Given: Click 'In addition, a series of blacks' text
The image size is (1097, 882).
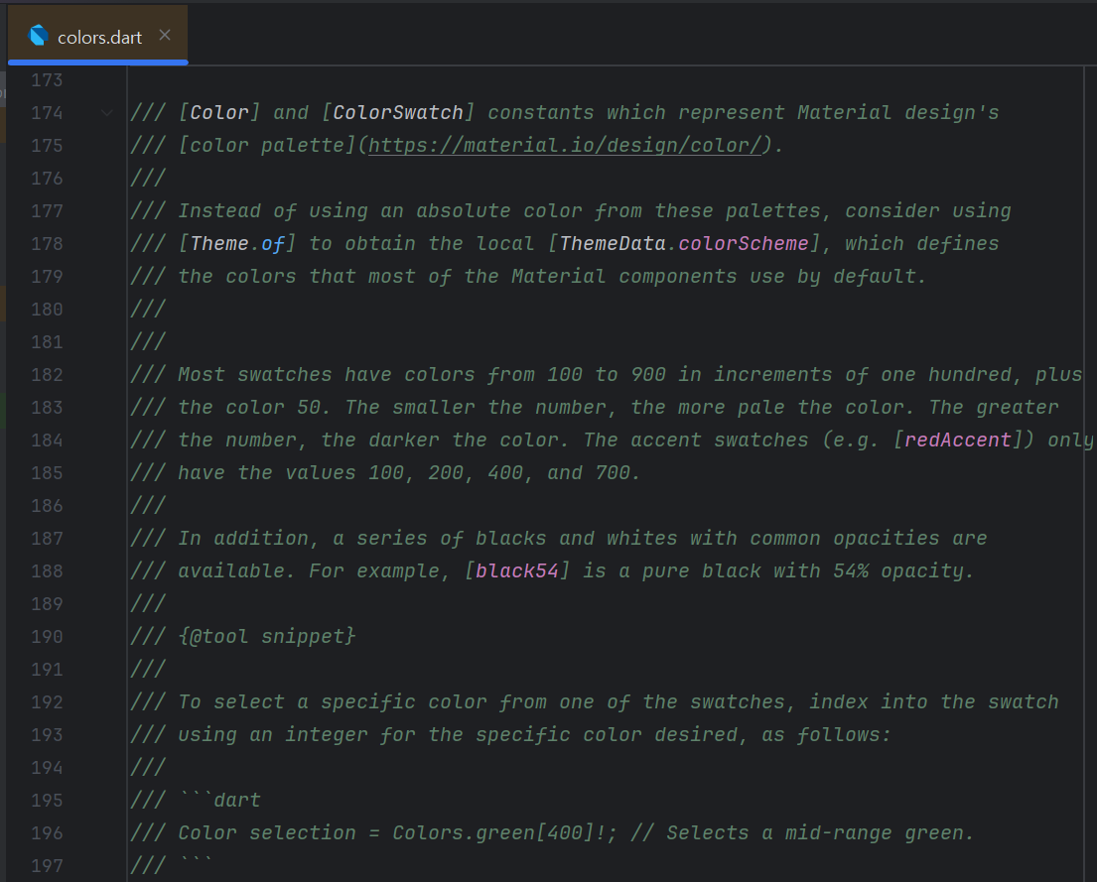Looking at the screenshot, I should [x=361, y=539].
